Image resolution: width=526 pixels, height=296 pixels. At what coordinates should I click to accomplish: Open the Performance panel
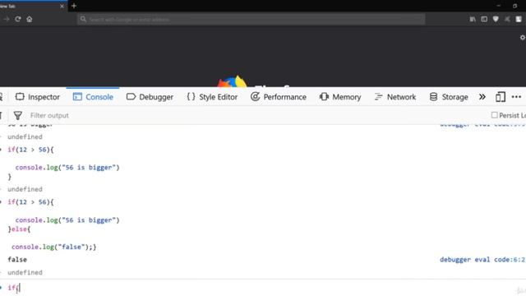279,97
